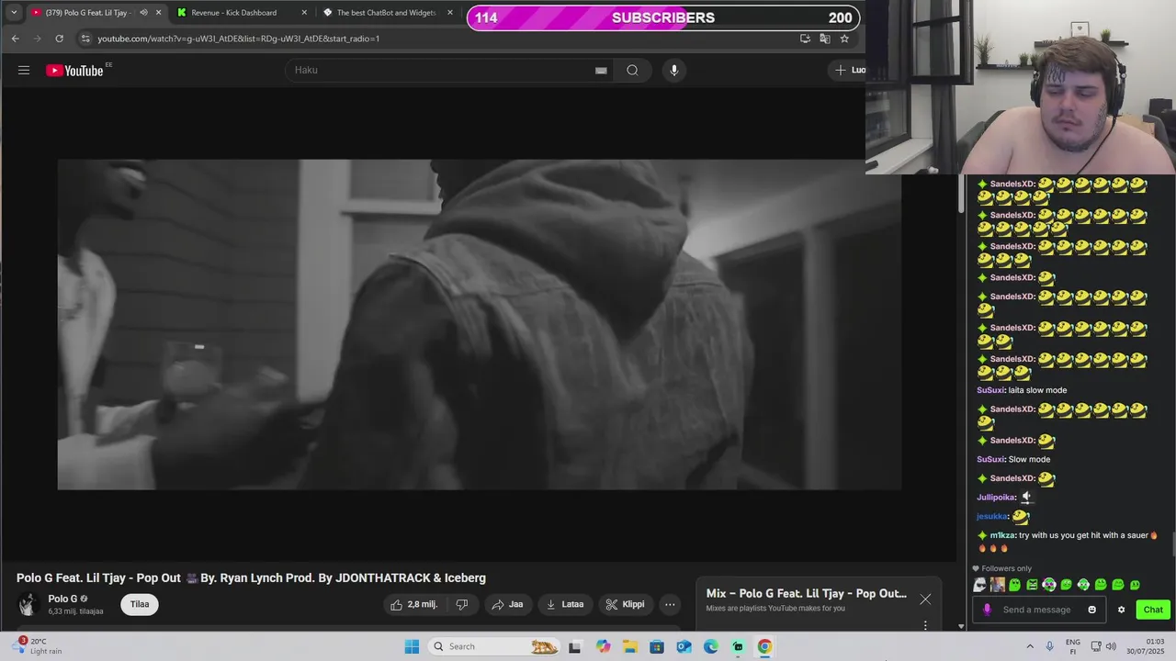Viewport: 1176px width, 661px height.
Task: Open the on-screen keyboard icon in search box
Action: click(x=601, y=71)
